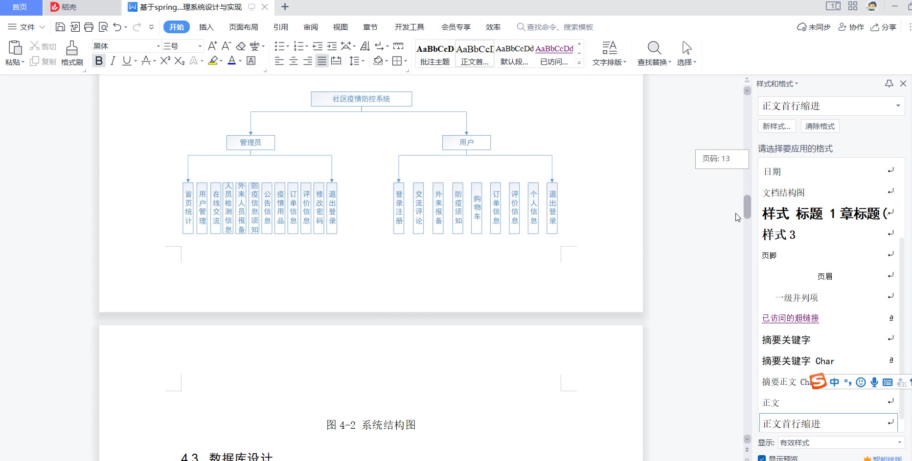
Task: Save the document with the save icon
Action: coord(60,27)
